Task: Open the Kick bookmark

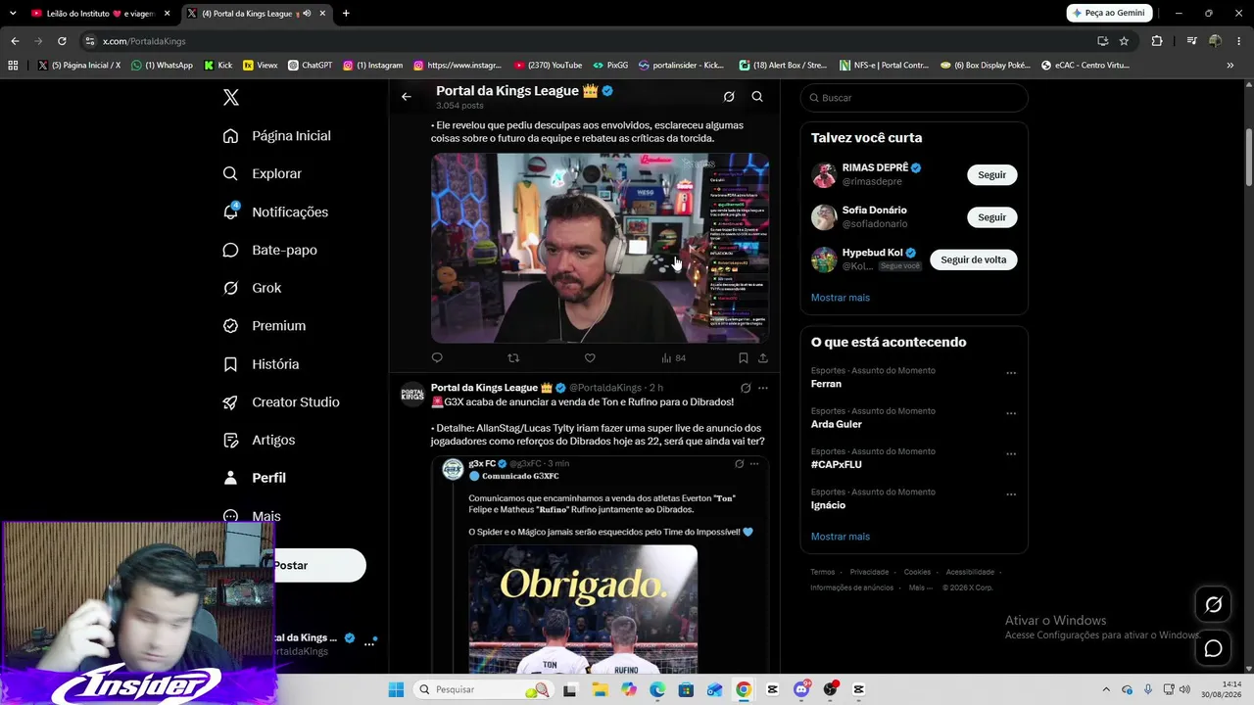Action: pos(218,66)
